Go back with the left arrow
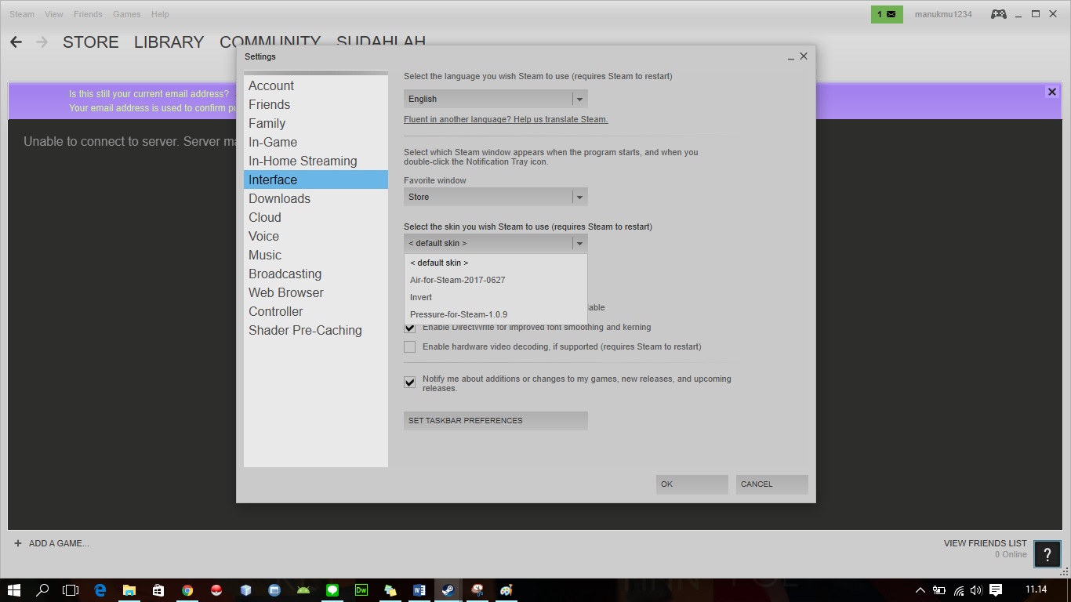Viewport: 1071px width, 602px height. [16, 42]
